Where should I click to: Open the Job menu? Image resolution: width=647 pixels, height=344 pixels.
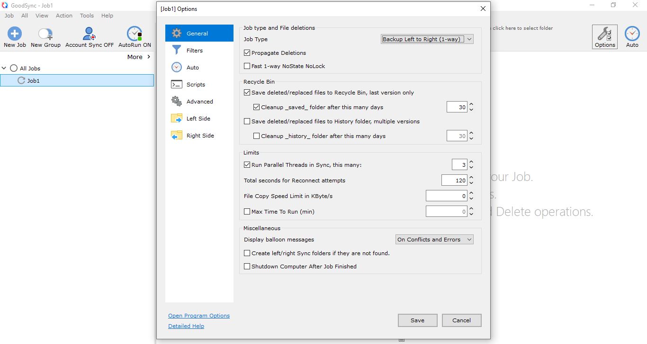9,16
